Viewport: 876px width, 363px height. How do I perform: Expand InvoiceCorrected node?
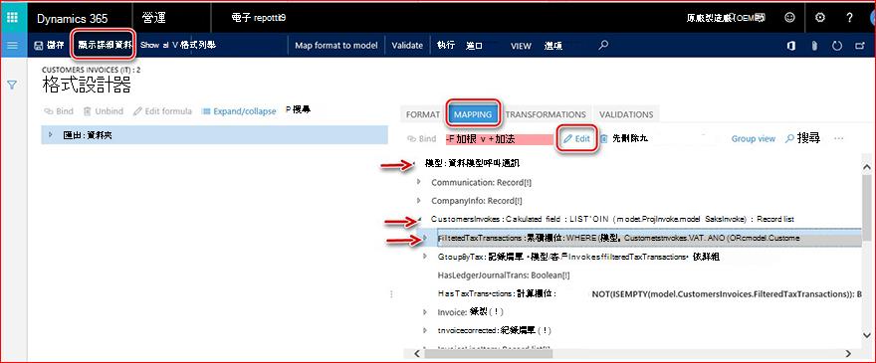point(425,330)
